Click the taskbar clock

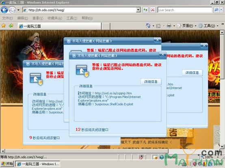(218, 164)
